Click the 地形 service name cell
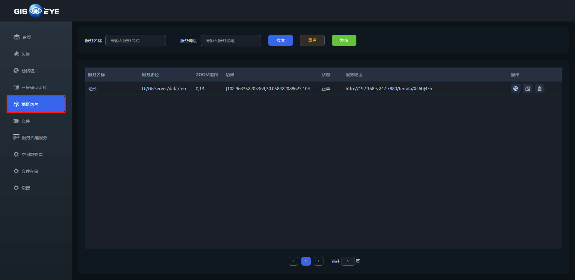 coord(92,89)
